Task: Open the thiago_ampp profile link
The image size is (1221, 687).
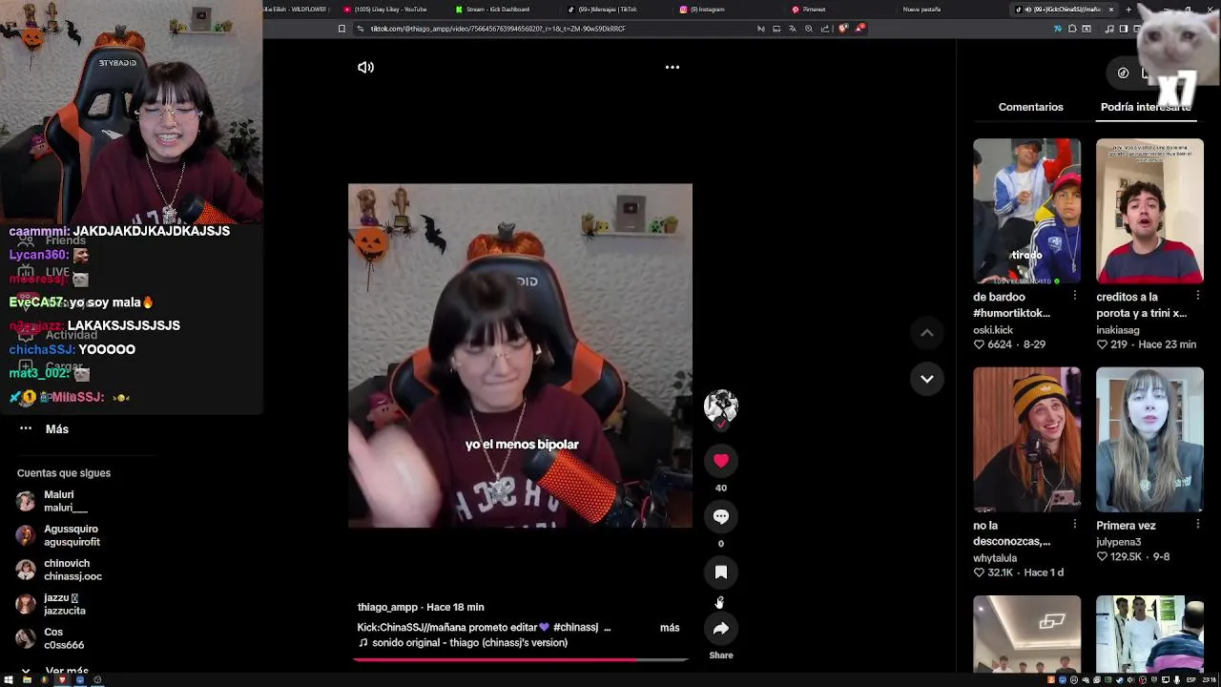Action: point(387,607)
